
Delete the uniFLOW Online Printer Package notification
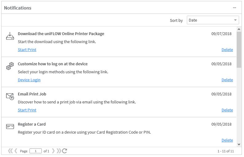(x=227, y=50)
